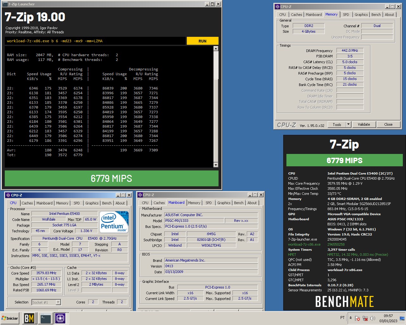The image size is (406, 325).
Task: Open Memory tab in CPU-Z processor window
Action: tap(62, 203)
